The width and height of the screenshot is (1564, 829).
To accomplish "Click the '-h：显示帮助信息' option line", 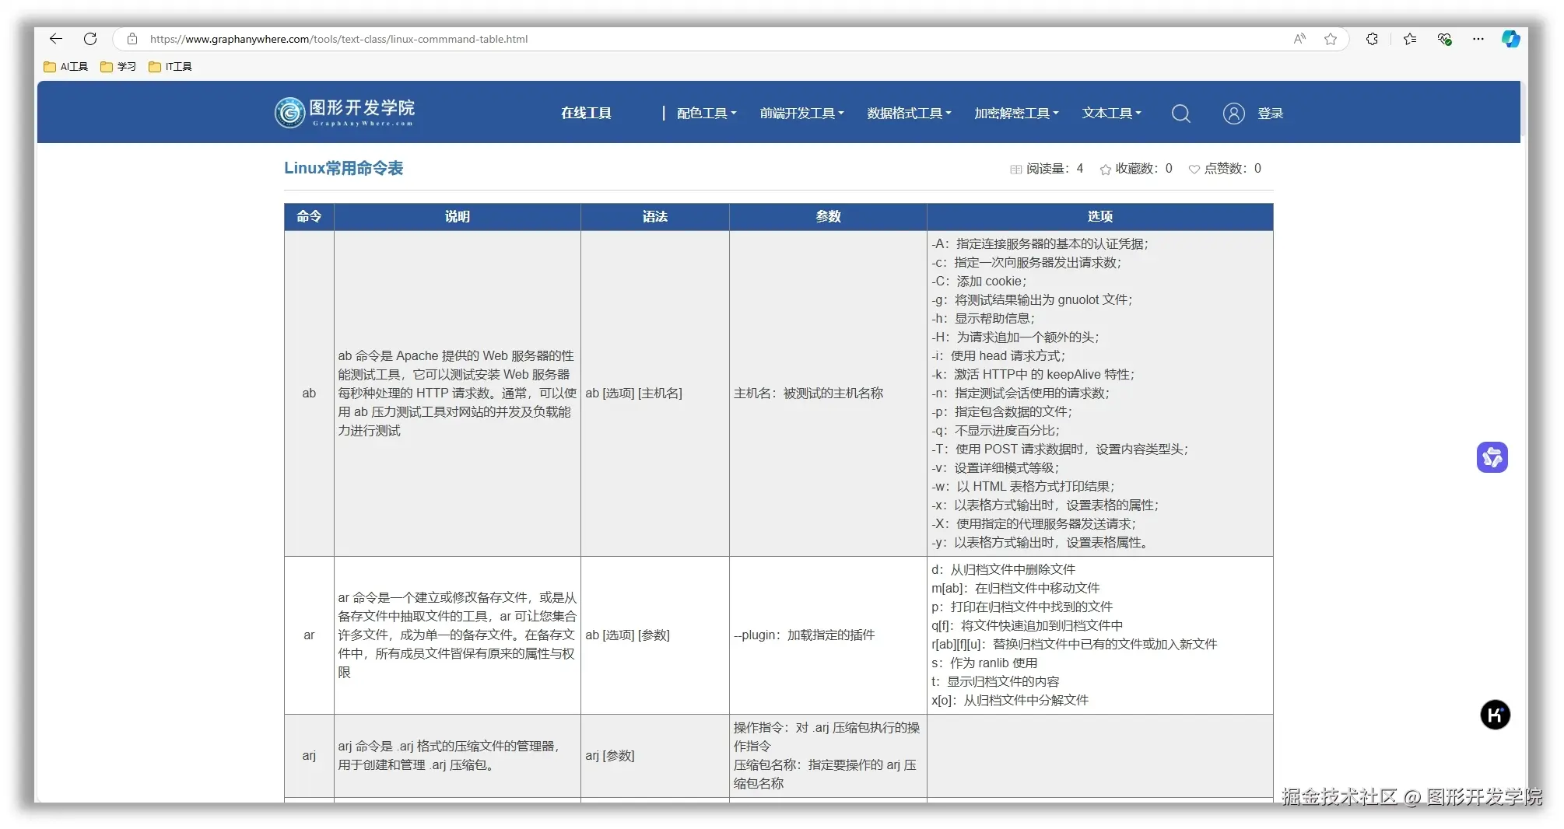I will (x=983, y=319).
